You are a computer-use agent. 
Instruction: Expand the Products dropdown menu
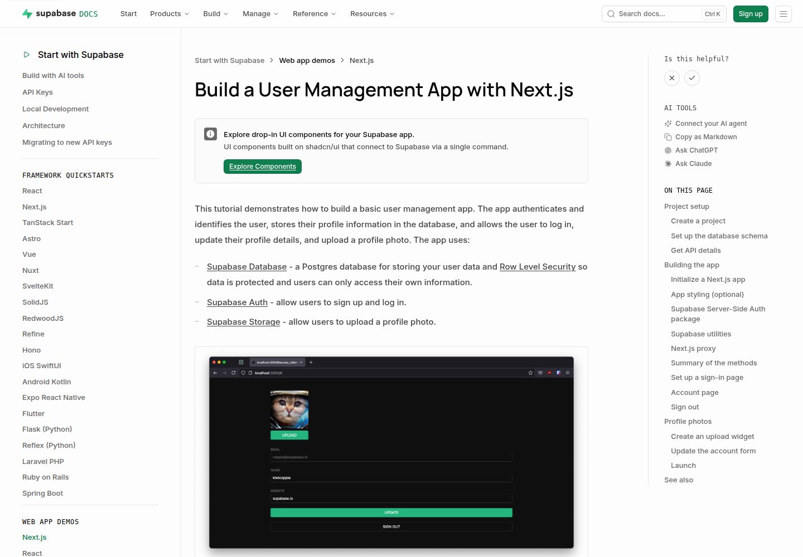(170, 14)
